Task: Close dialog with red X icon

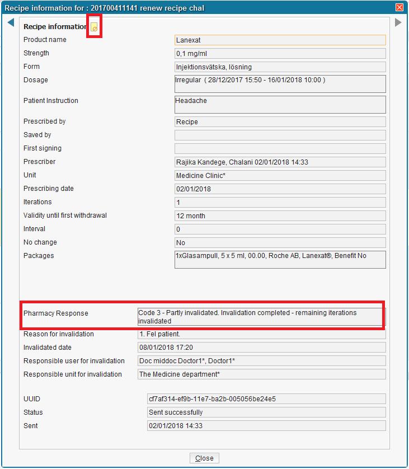Action: click(x=399, y=7)
